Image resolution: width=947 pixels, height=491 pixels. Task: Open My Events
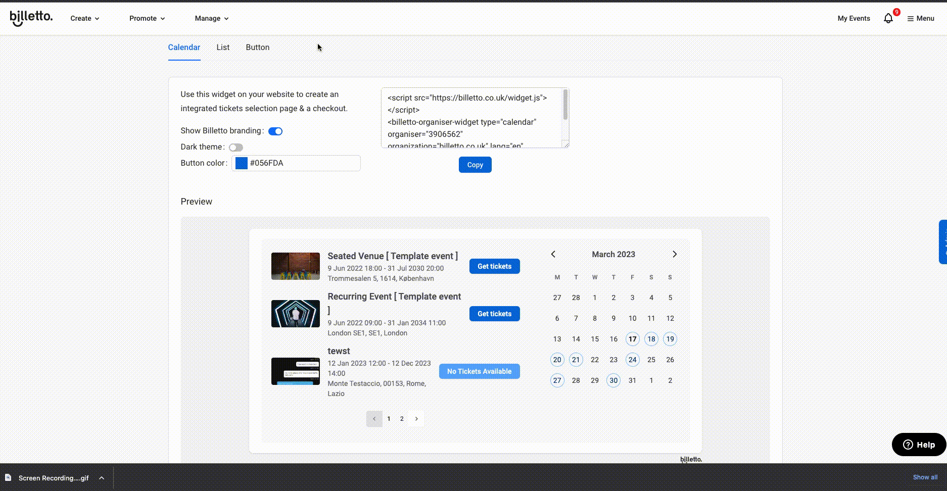(854, 18)
